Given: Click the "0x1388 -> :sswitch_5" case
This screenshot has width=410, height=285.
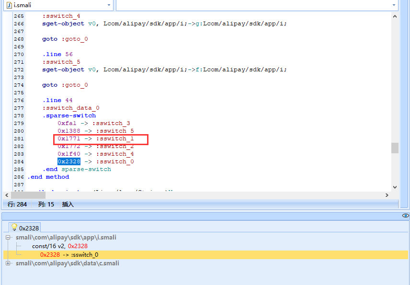Looking at the screenshot, I should (96, 131).
